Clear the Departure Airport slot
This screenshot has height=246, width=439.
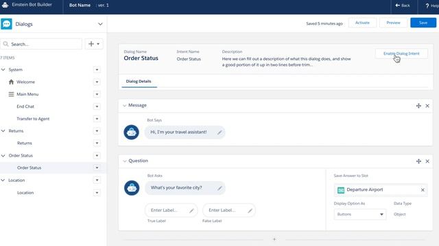click(423, 190)
